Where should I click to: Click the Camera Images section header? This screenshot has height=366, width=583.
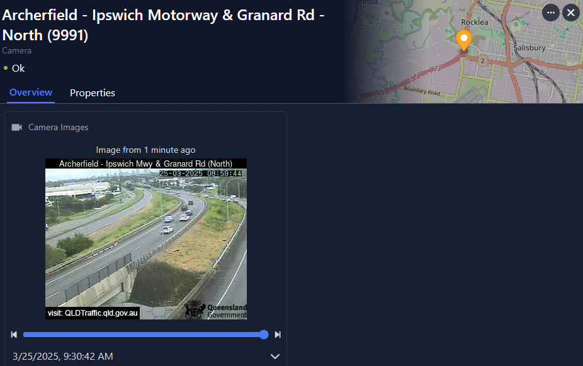click(59, 127)
